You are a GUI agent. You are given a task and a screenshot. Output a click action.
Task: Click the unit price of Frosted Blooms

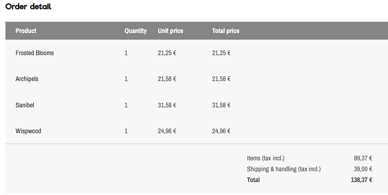pos(167,53)
